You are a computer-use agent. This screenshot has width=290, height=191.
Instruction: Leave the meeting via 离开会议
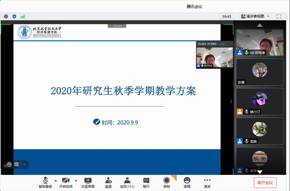(x=265, y=183)
